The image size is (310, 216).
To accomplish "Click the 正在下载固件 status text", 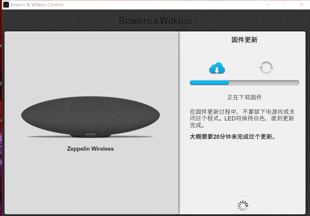I will point(244,97).
